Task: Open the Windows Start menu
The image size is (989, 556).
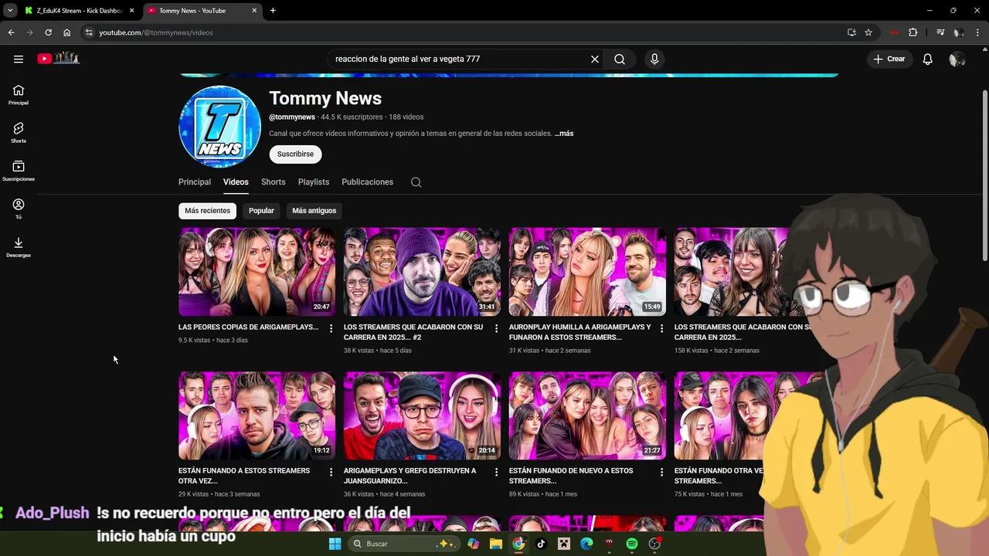Action: click(x=335, y=544)
